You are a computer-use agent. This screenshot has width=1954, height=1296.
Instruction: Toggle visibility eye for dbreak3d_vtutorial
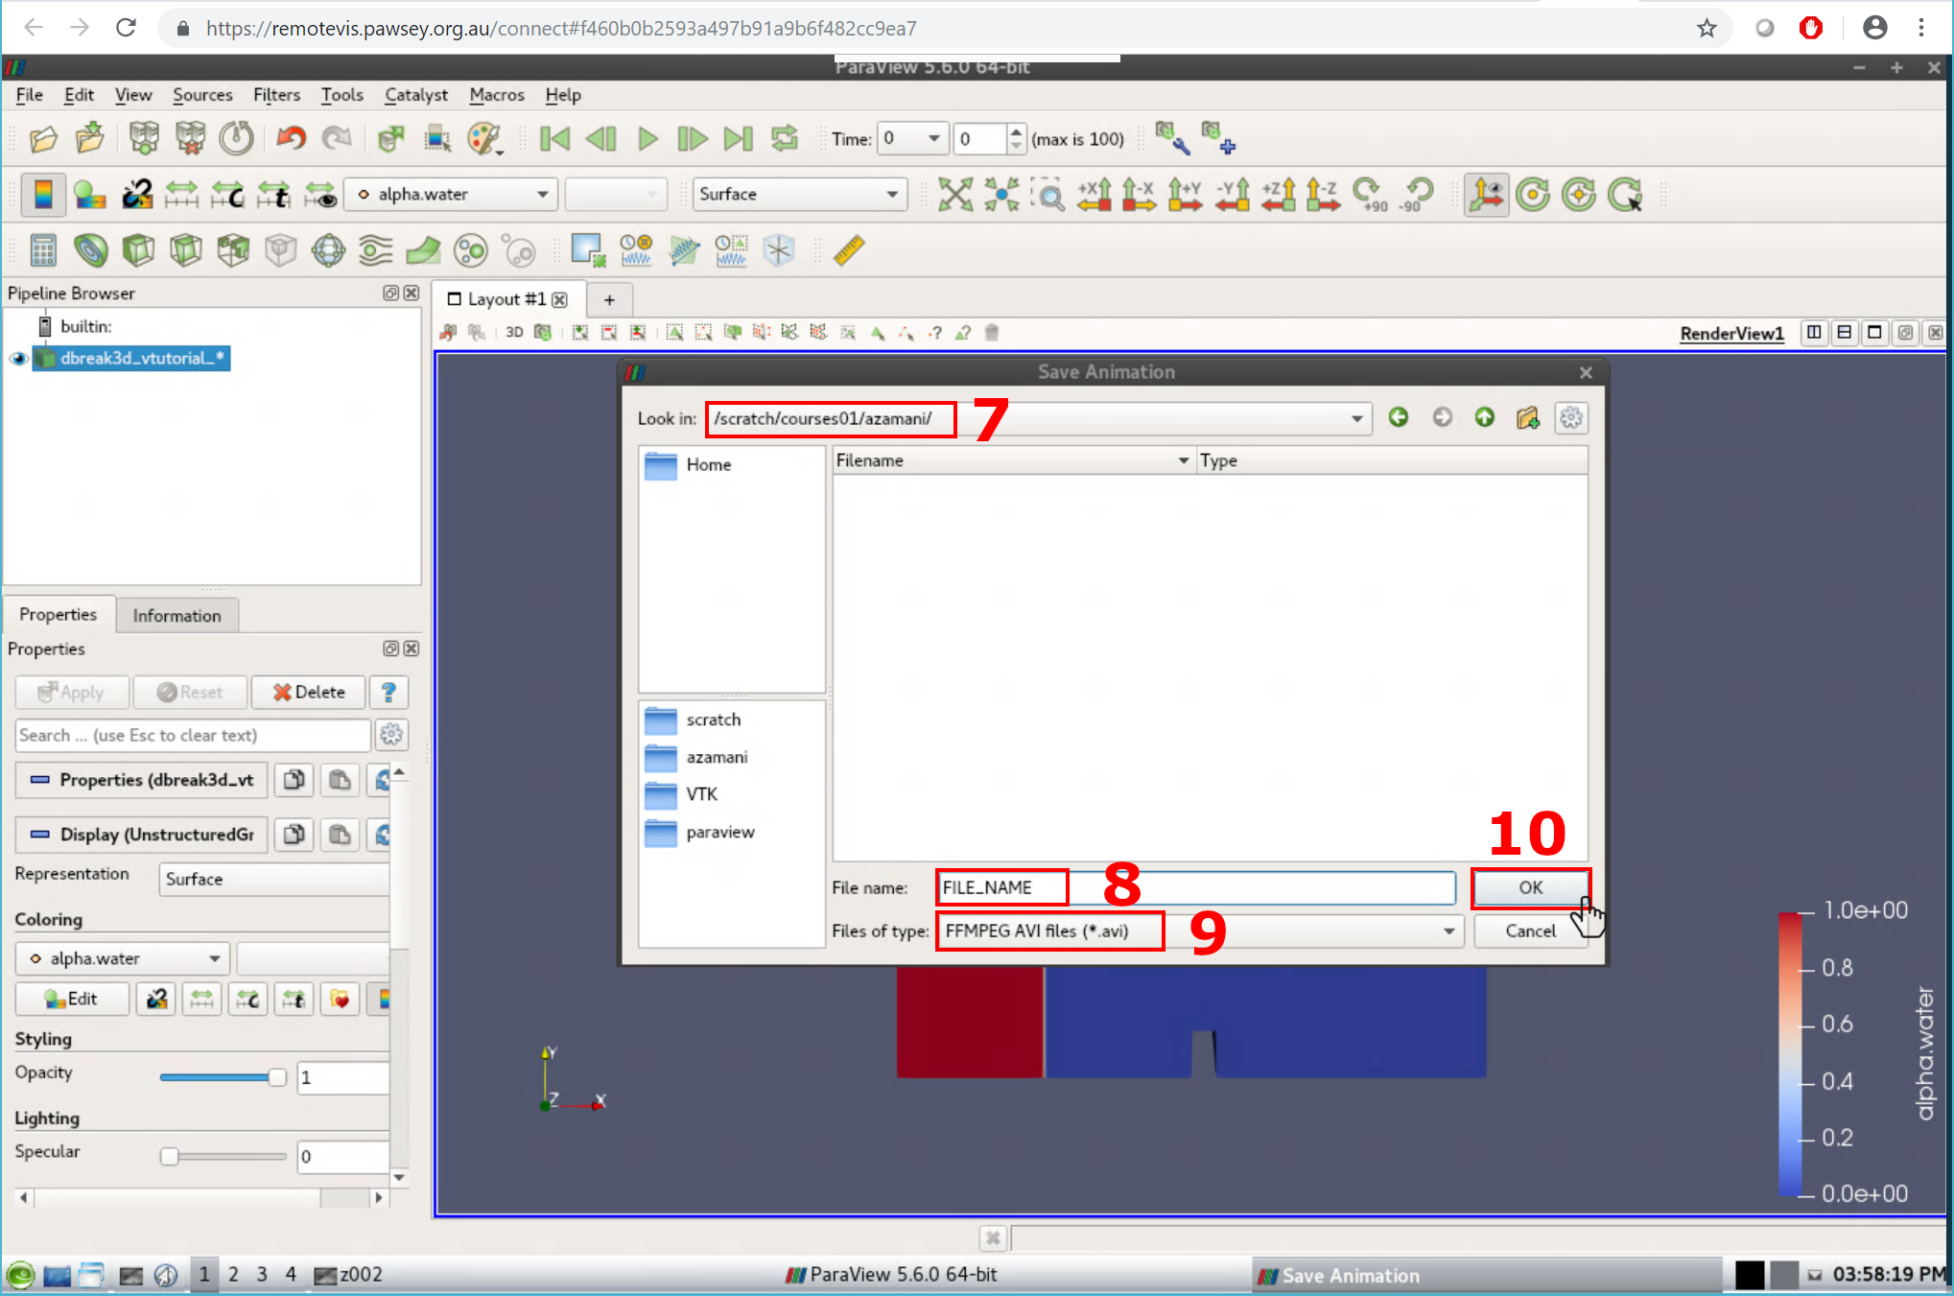pyautogui.click(x=18, y=358)
